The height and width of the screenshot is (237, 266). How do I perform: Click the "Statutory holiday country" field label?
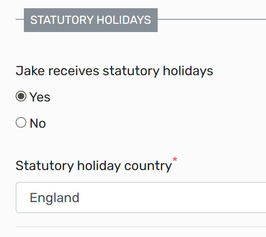pos(93,166)
